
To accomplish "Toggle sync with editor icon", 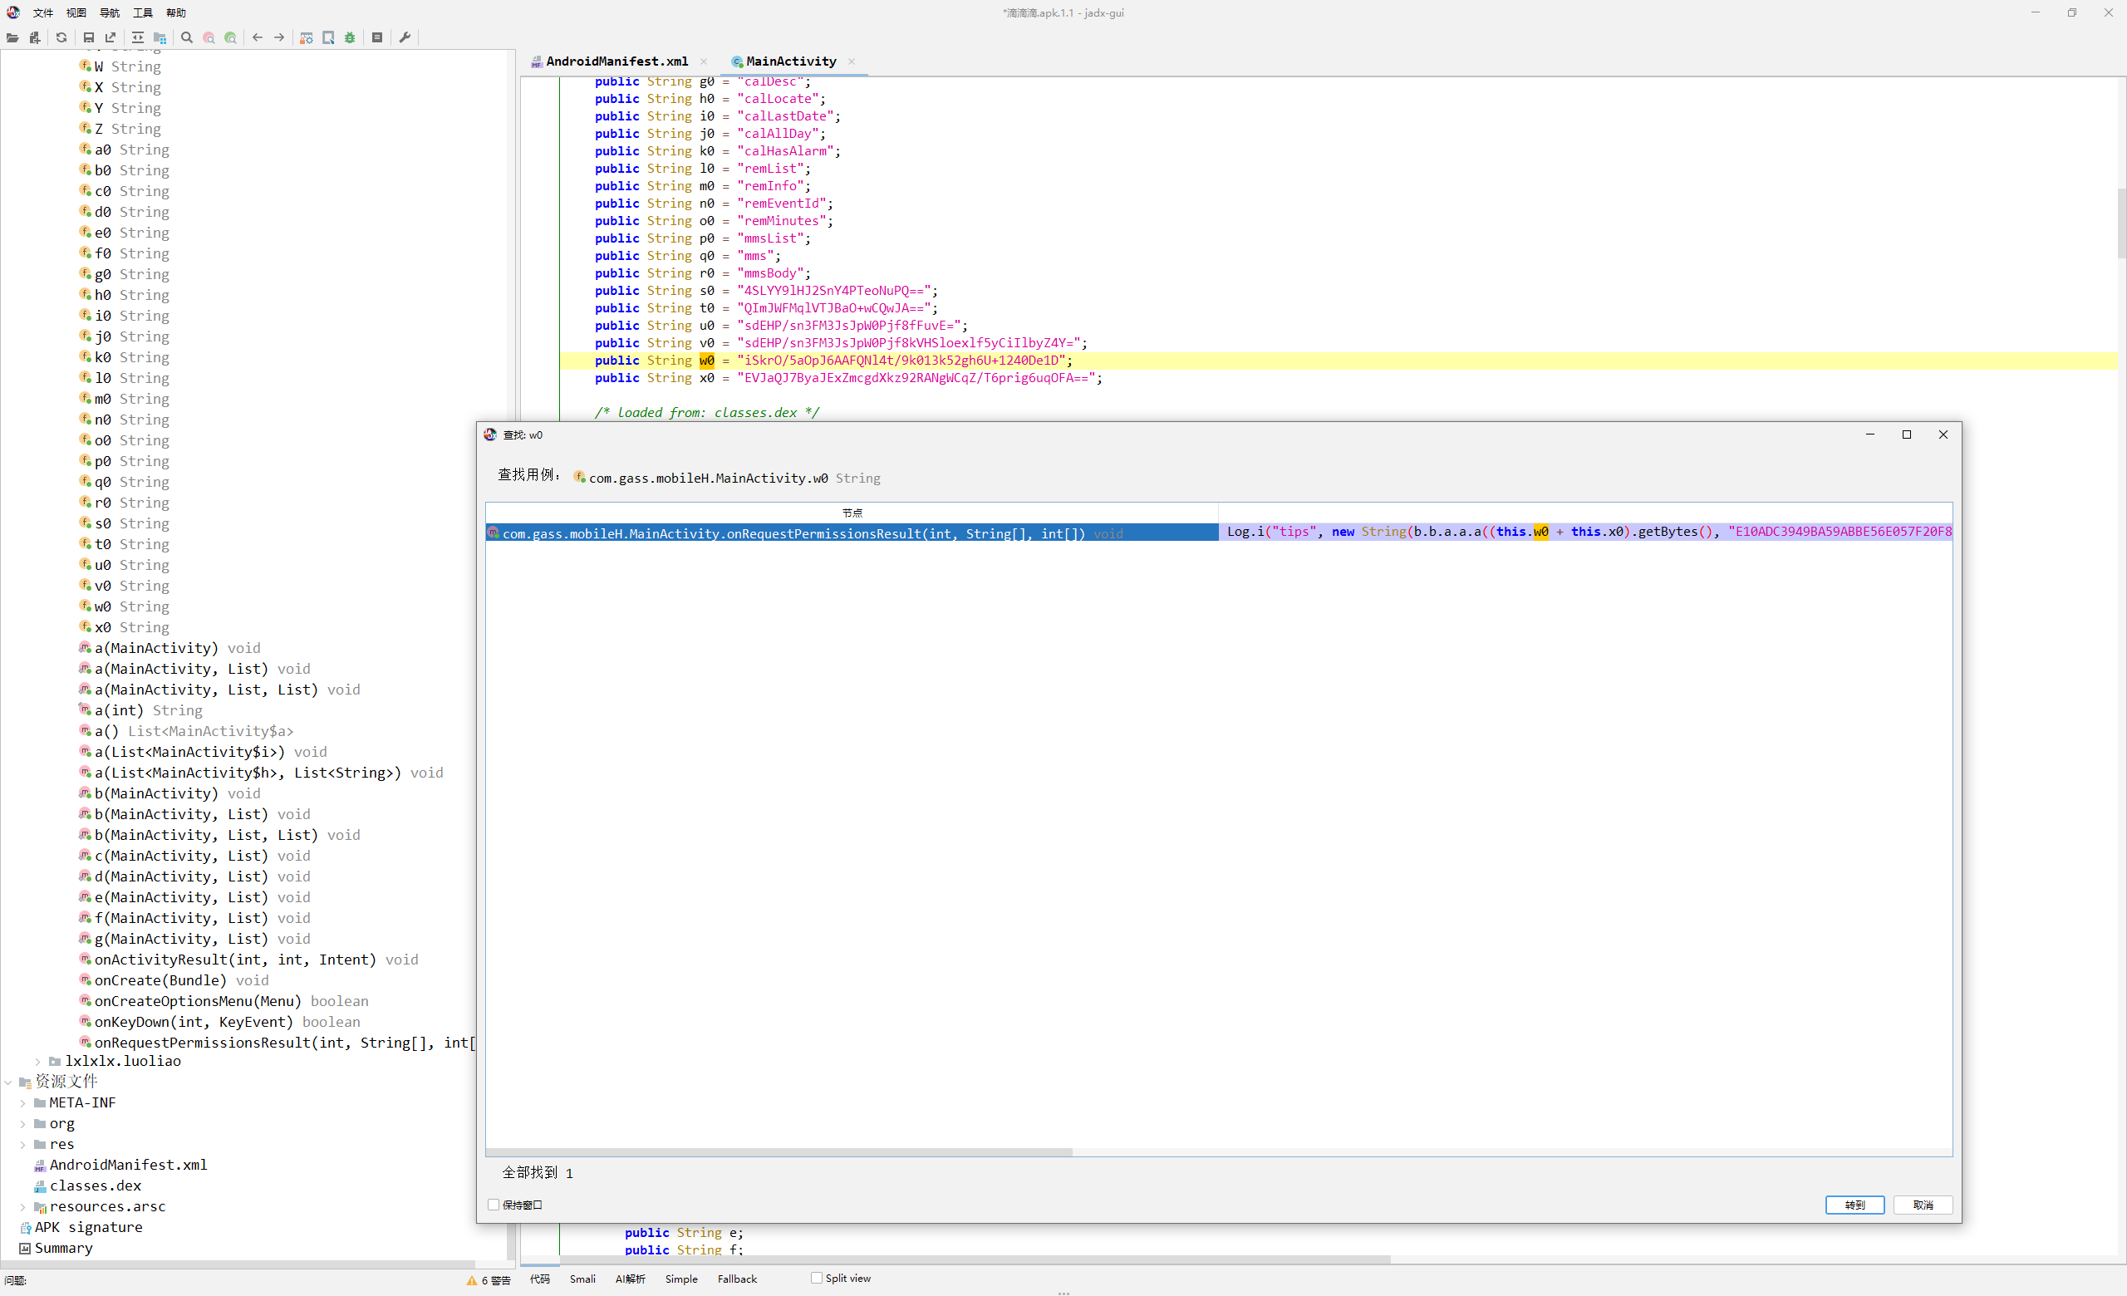I will pyautogui.click(x=137, y=37).
